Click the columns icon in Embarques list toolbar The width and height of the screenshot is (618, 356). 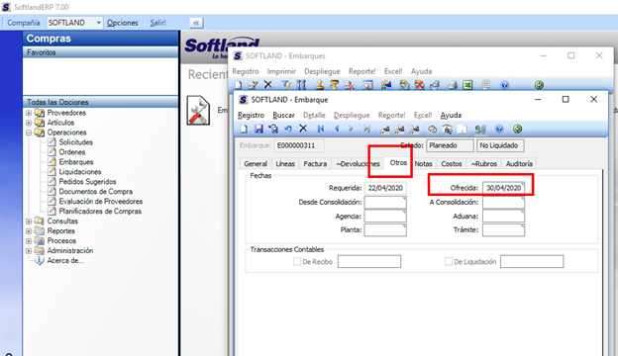point(301,85)
